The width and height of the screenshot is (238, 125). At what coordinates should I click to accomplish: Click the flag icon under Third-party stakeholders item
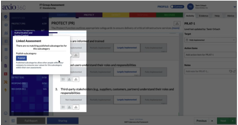pos(63,107)
